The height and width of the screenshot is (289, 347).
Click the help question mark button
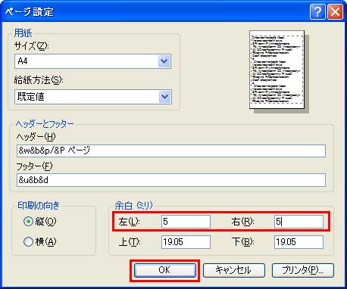[317, 11]
